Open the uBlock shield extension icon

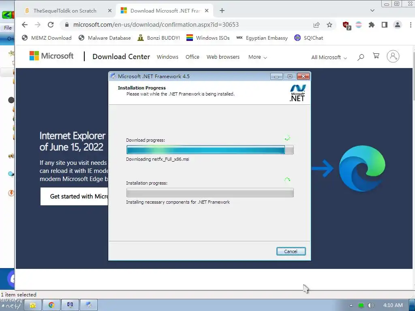coord(347,26)
